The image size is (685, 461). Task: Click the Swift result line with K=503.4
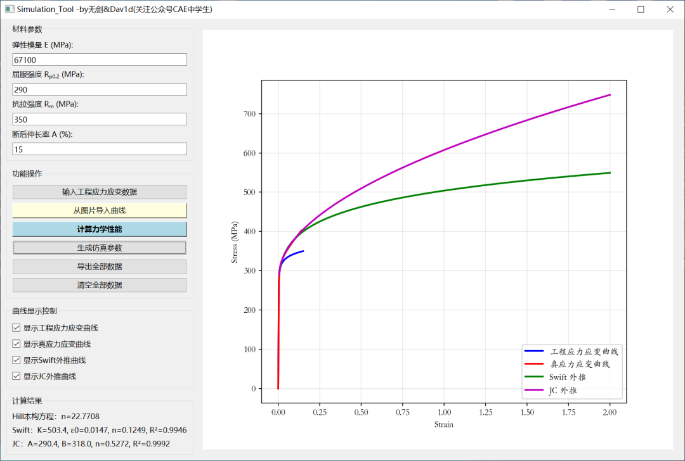[x=100, y=430]
